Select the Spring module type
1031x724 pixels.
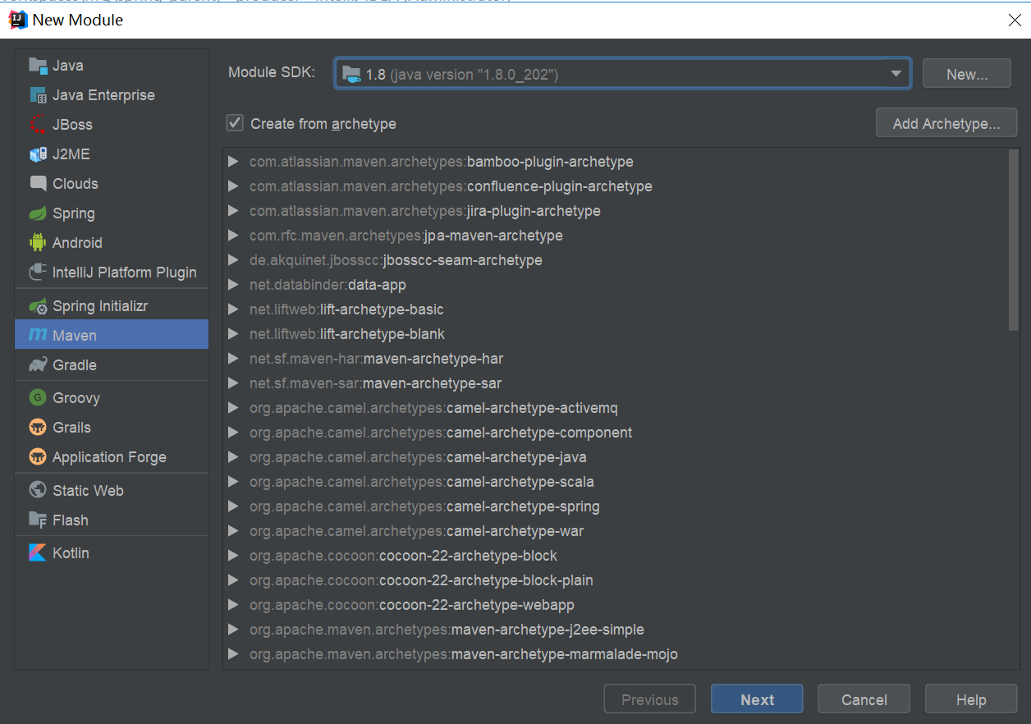112,213
